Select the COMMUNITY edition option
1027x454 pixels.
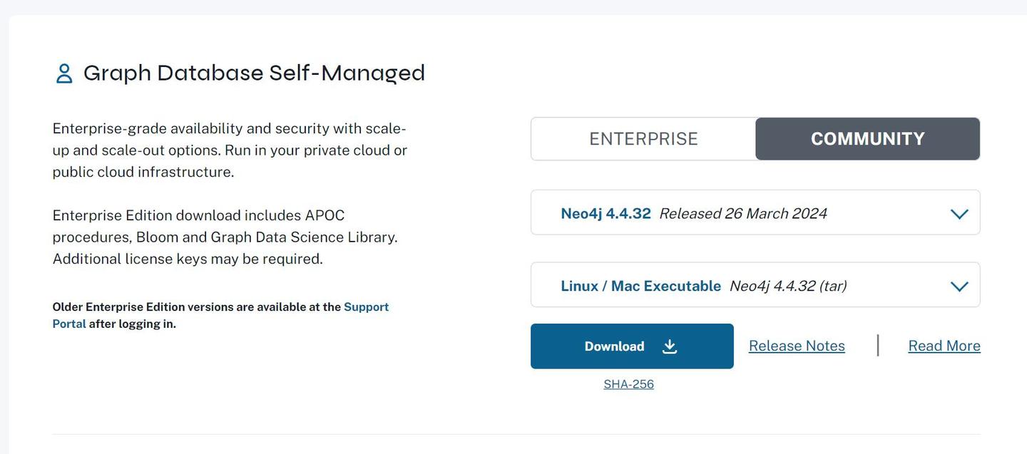867,138
